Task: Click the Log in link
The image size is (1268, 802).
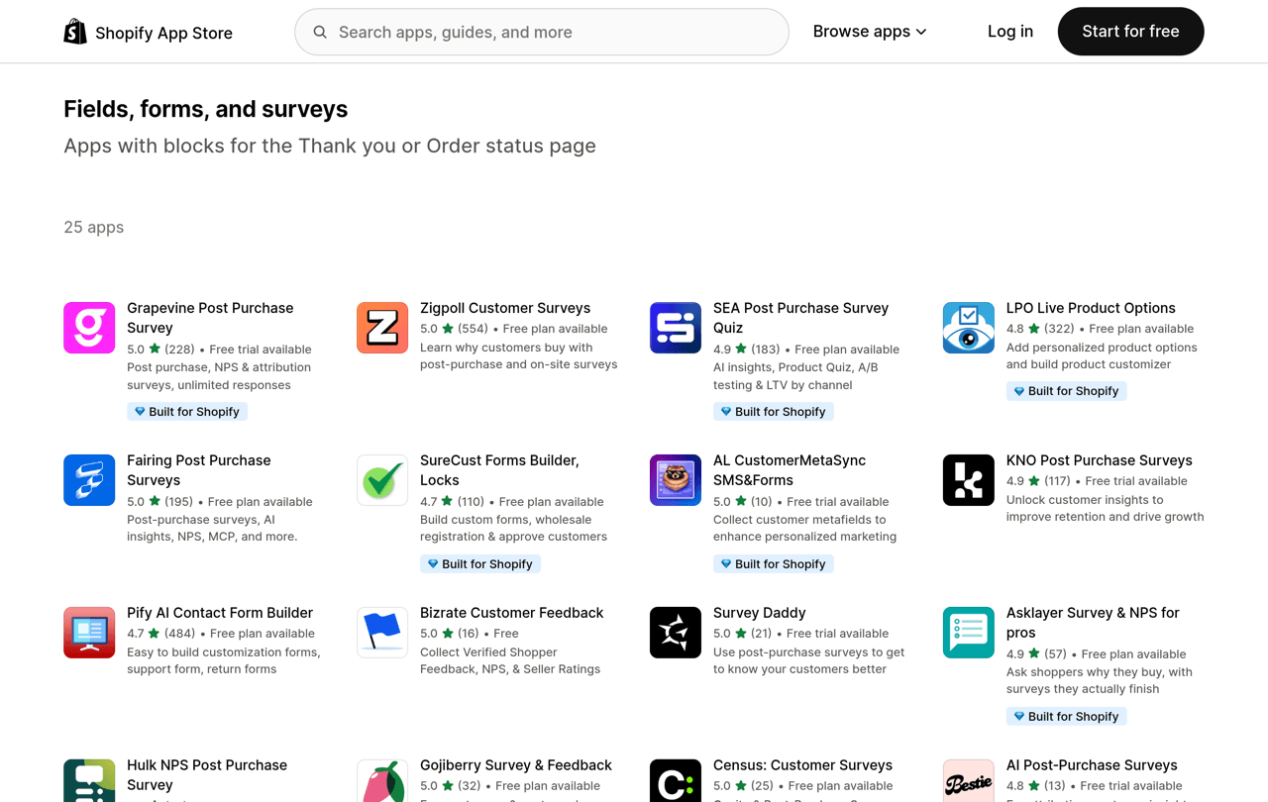Action: tap(1010, 32)
